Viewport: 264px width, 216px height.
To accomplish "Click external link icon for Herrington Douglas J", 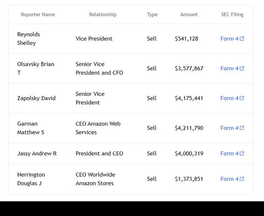I will click(242, 179).
